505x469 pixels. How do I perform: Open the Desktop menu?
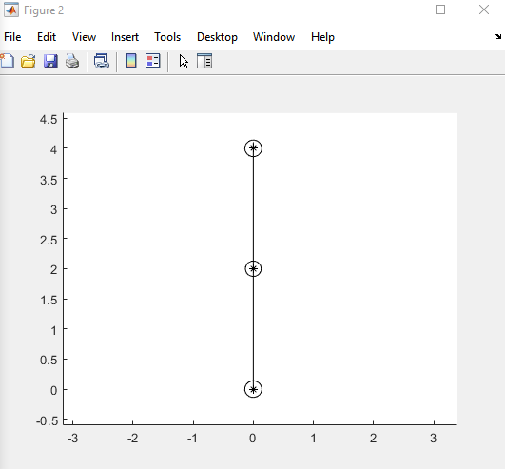[217, 37]
